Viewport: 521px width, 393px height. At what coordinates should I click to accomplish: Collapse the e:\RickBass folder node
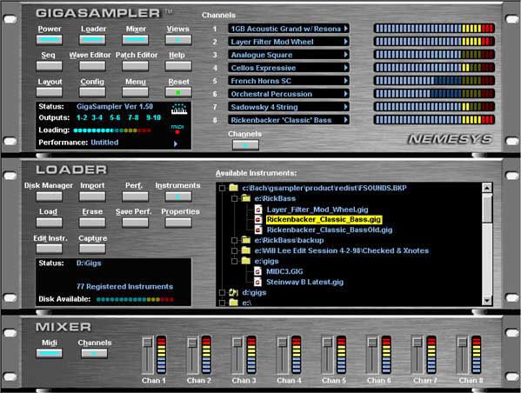click(x=235, y=198)
